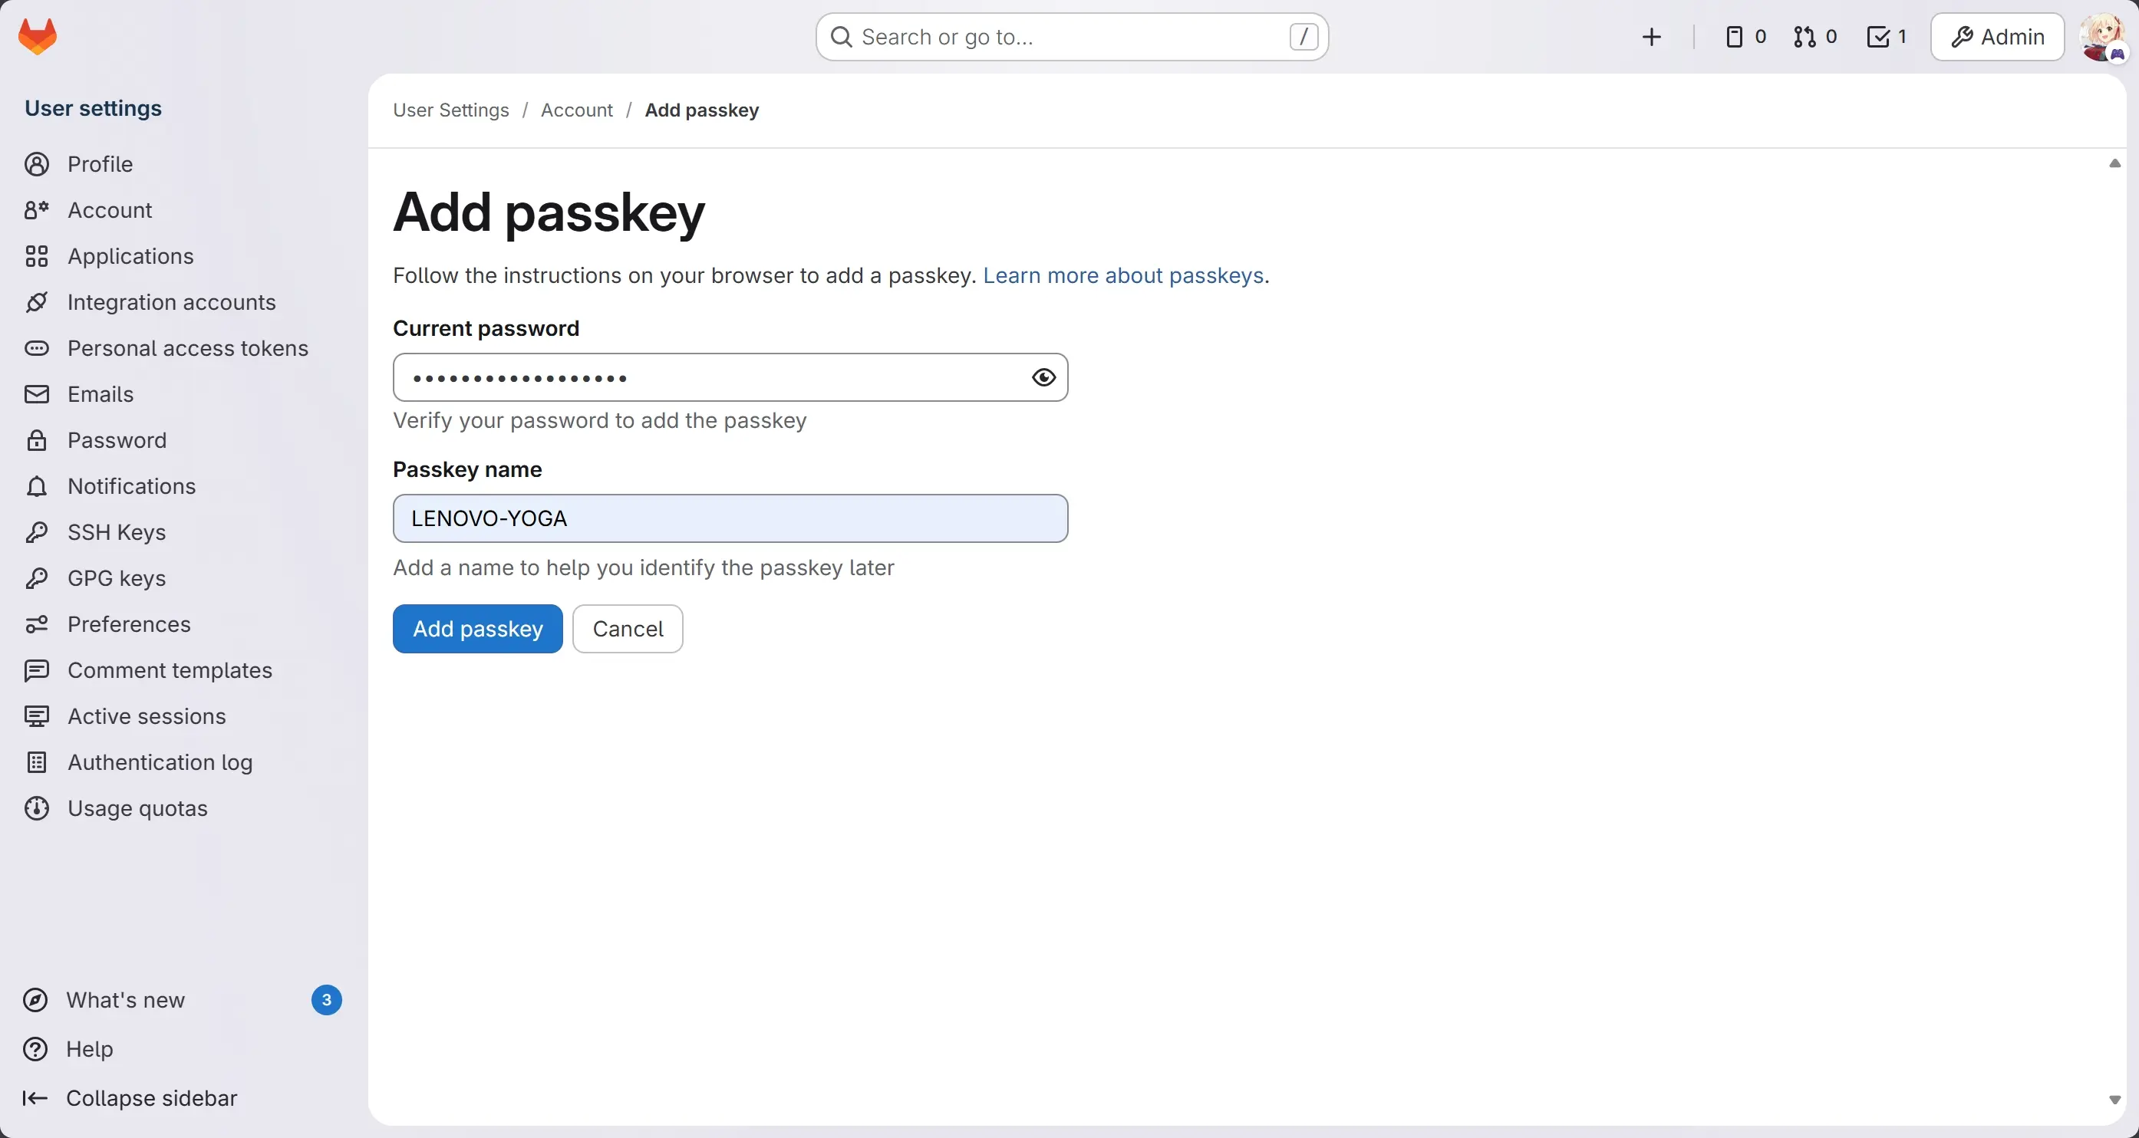Open the GitLab home via the fox logo
Viewport: 2139px width, 1138px height.
click(x=38, y=36)
